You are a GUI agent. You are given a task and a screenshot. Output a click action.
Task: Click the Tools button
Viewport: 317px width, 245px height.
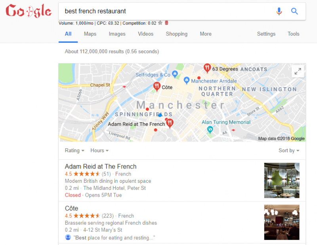(293, 34)
